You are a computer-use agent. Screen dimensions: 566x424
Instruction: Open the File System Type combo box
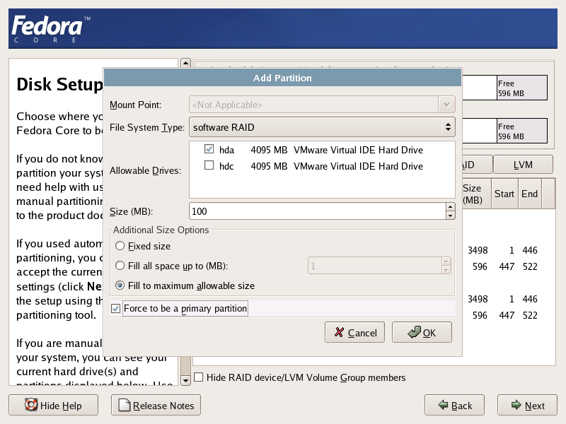coord(322,127)
